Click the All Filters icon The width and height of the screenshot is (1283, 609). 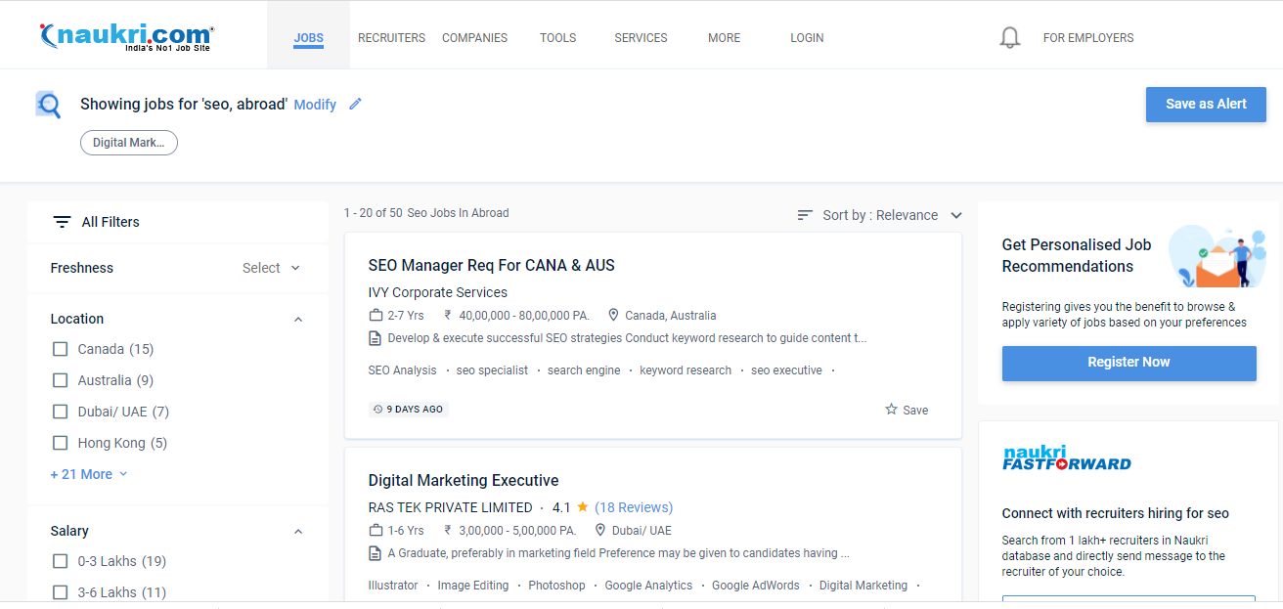[x=63, y=222]
